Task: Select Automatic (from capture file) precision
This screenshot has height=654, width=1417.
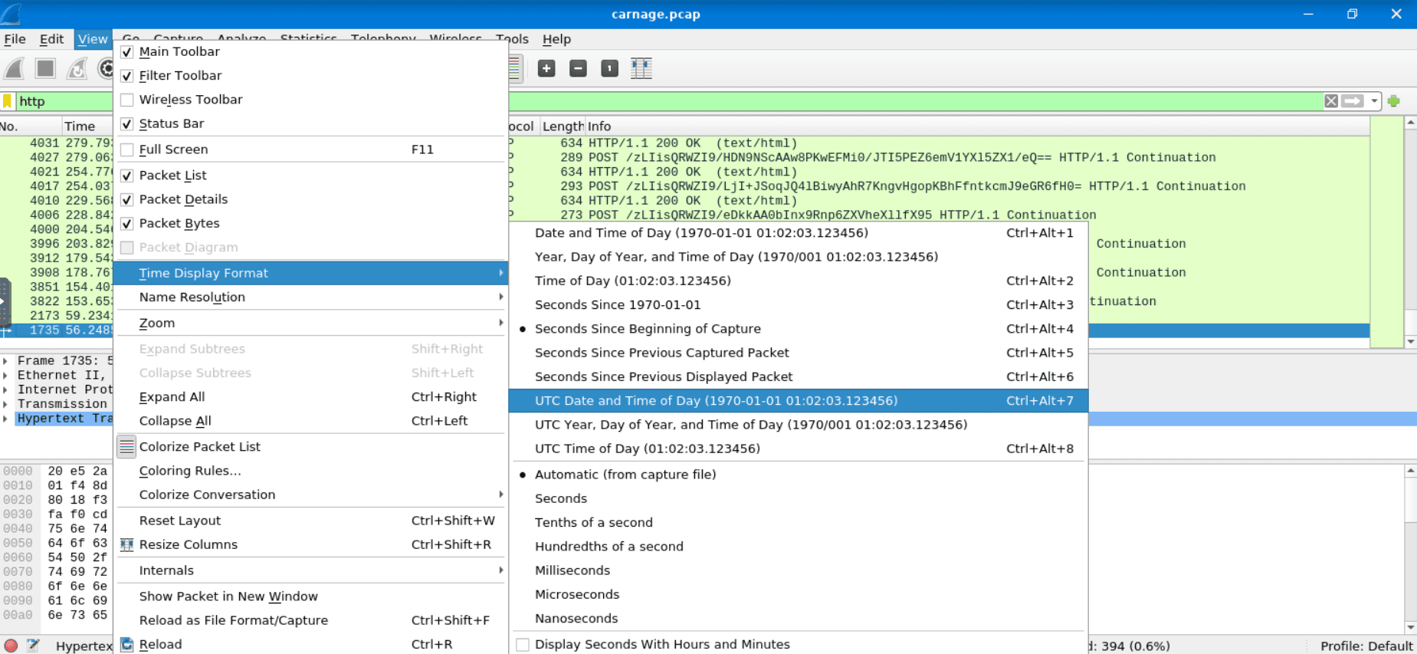Action: click(799, 475)
